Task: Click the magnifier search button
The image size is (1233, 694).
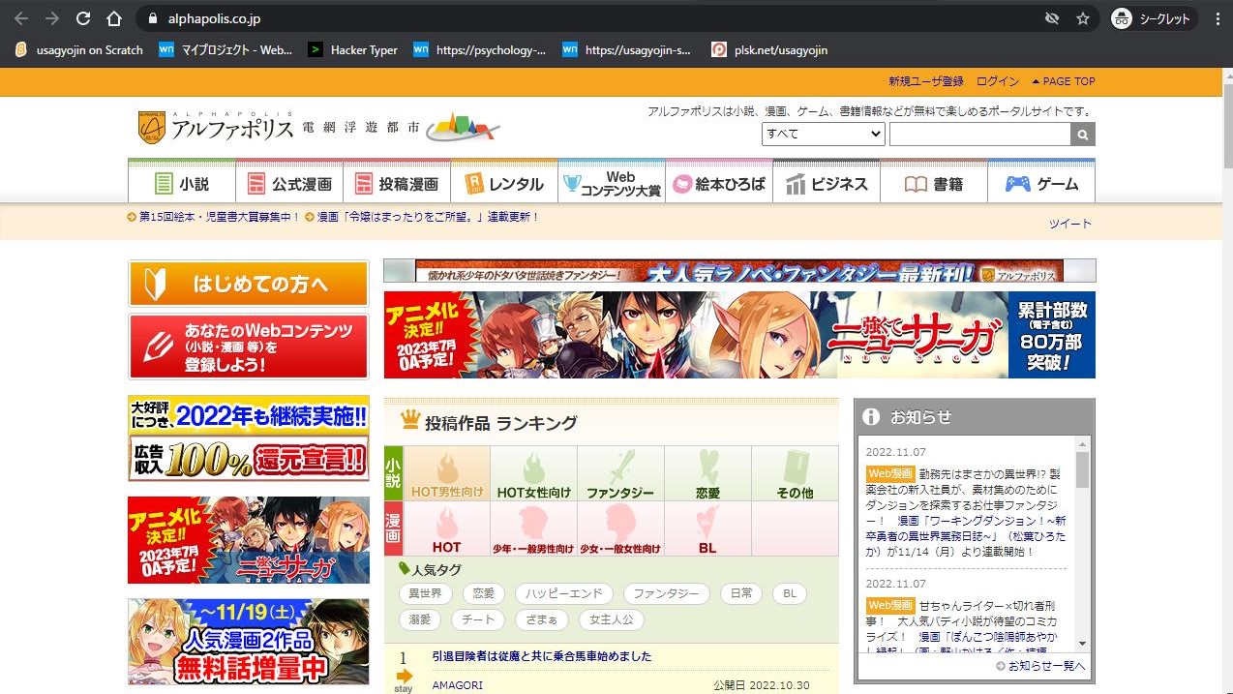Action: (1083, 135)
